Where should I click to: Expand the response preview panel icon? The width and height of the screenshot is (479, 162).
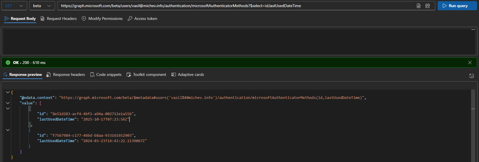click(472, 76)
